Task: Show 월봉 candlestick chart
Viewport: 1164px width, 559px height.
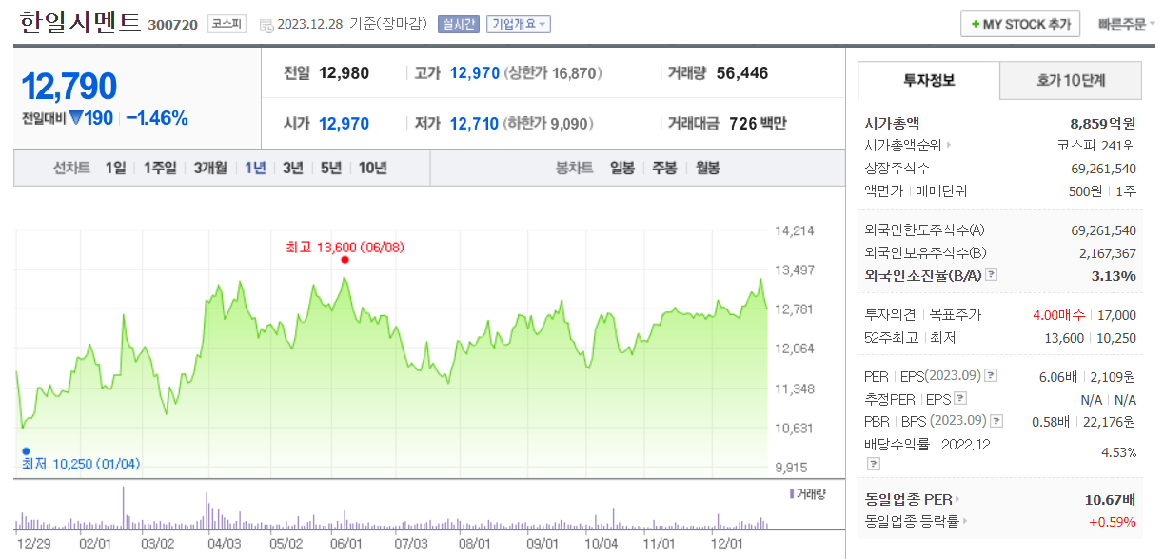Action: pyautogui.click(x=707, y=169)
